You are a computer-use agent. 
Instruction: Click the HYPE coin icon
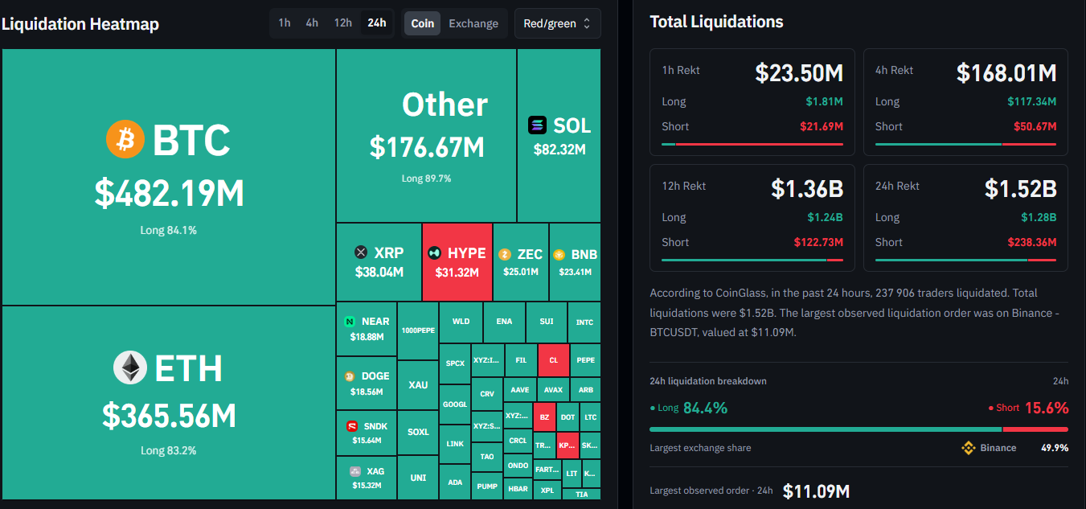pyautogui.click(x=435, y=252)
